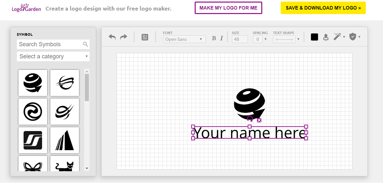
Task: Choose the slanted triangle stripes symbol
Action: (x=65, y=140)
